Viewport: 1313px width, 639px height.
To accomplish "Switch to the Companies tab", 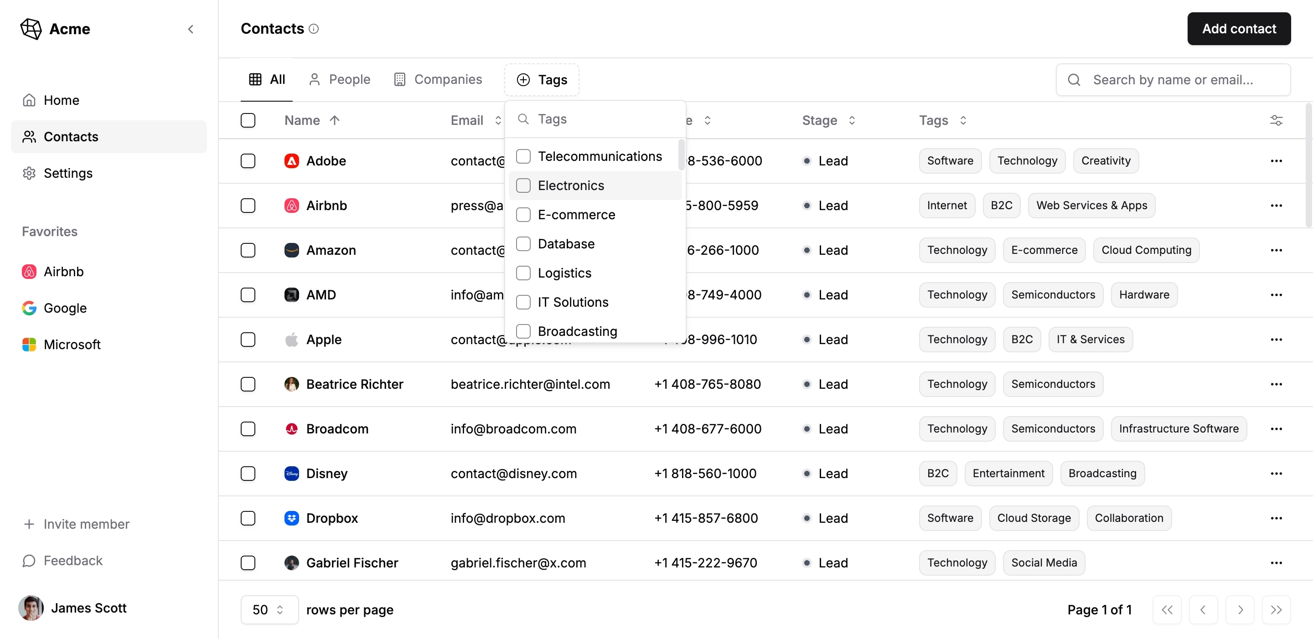I will click(447, 79).
